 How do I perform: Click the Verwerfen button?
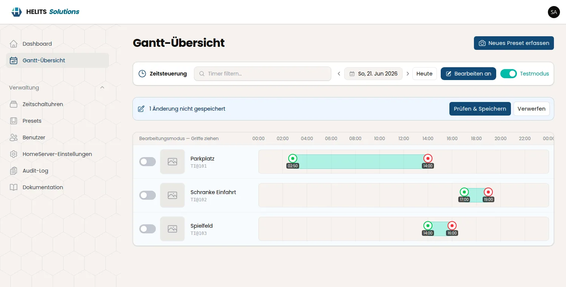[x=531, y=109]
